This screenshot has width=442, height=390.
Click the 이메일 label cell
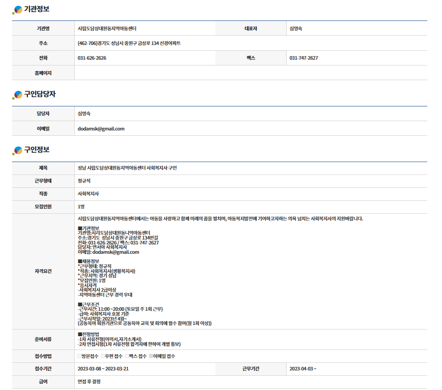click(43, 129)
